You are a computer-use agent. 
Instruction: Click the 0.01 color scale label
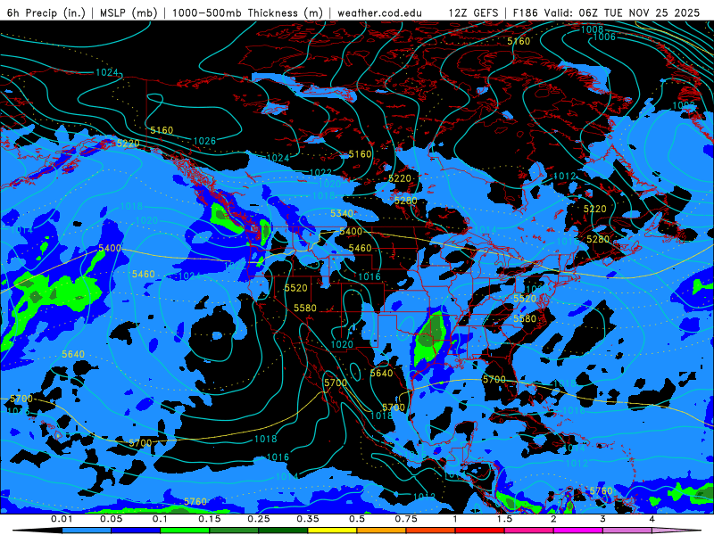click(x=62, y=519)
